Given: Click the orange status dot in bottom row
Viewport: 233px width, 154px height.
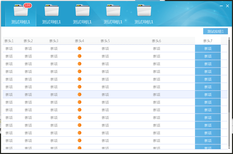Looking at the screenshot, I should (x=79, y=148).
